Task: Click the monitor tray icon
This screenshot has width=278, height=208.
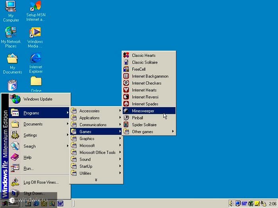Action: coord(238,204)
